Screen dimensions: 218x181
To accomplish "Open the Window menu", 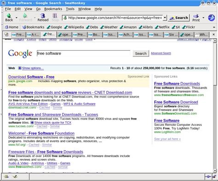I will click(84, 9).
